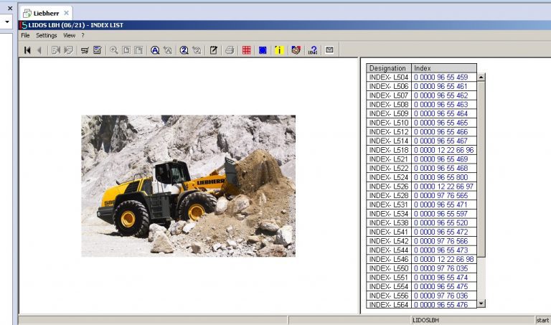Image resolution: width=551 pixels, height=325 pixels.
Task: Click the handshake icon in toolbar
Action: (x=296, y=50)
